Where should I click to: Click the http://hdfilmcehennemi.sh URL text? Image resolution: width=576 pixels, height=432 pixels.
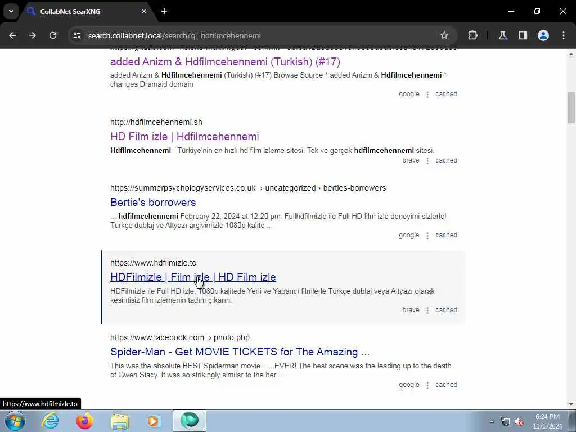click(156, 122)
